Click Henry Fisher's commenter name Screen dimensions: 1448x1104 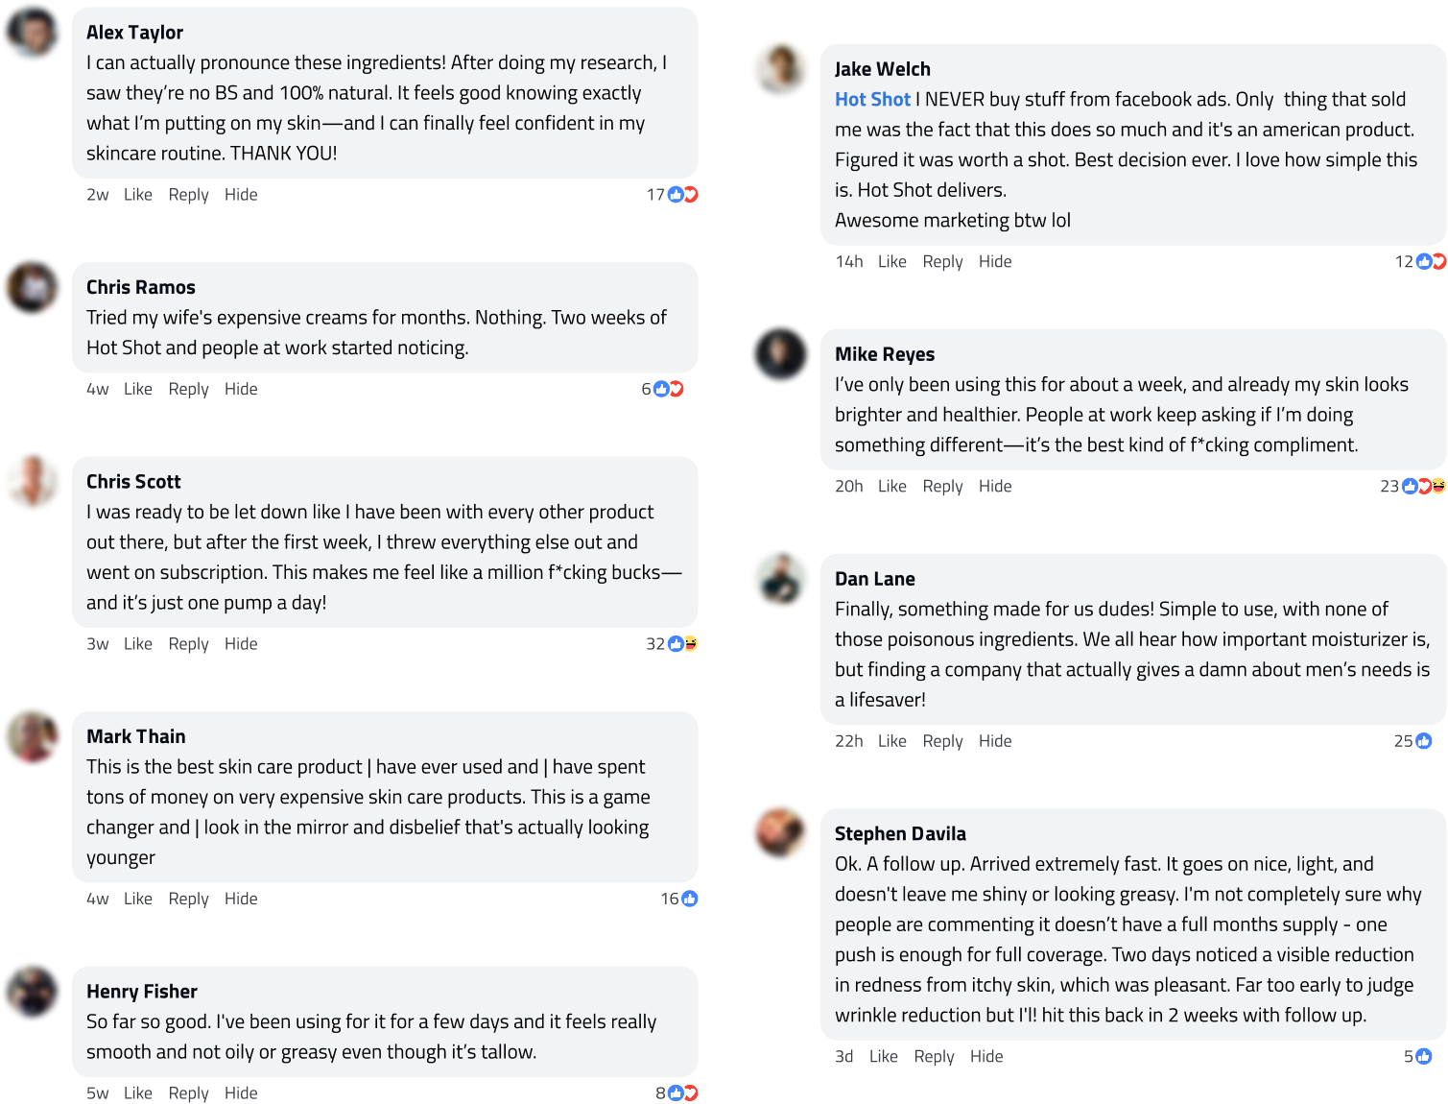point(142,992)
